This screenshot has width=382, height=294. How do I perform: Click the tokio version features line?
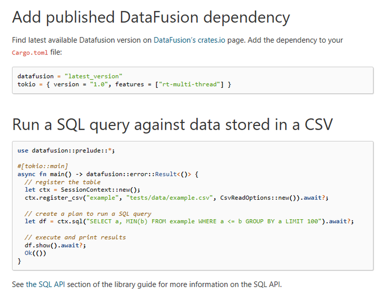(x=124, y=84)
